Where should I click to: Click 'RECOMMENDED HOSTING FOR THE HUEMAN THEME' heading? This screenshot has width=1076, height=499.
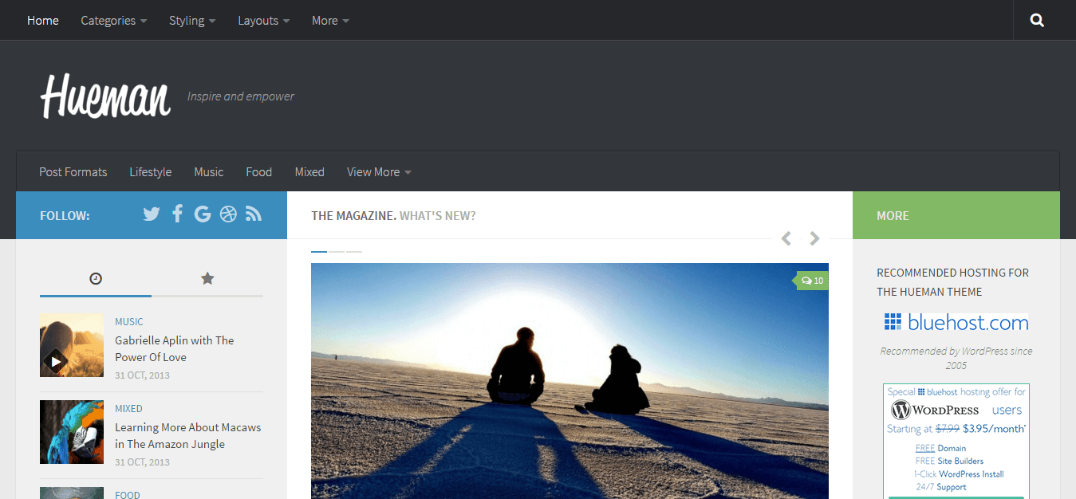pos(953,282)
